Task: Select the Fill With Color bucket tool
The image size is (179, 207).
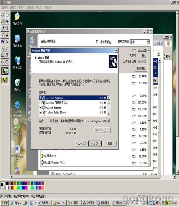Action: [7, 21]
